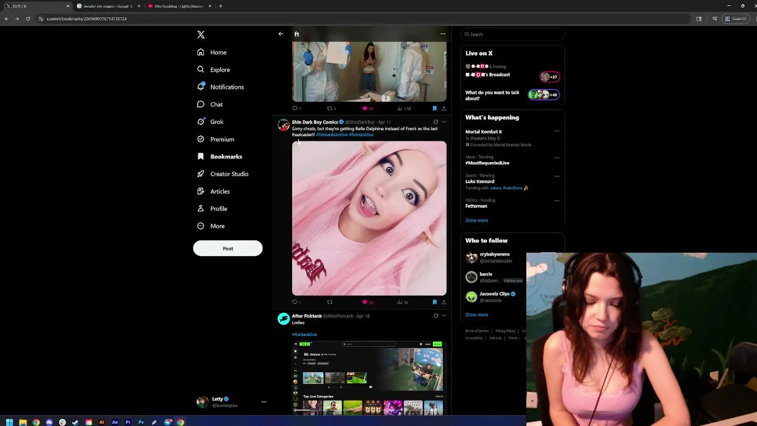Open account switcher dots next to Letty

264,402
